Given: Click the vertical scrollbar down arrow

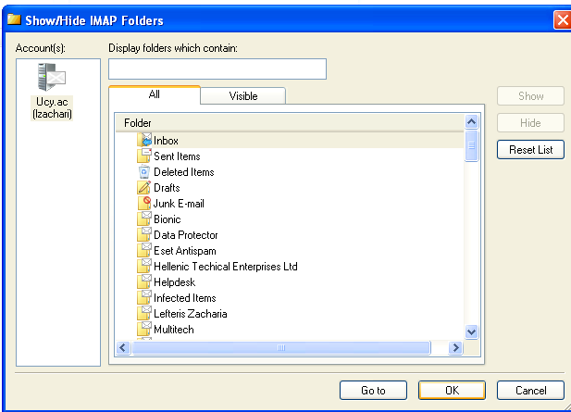Looking at the screenshot, I should click(472, 331).
